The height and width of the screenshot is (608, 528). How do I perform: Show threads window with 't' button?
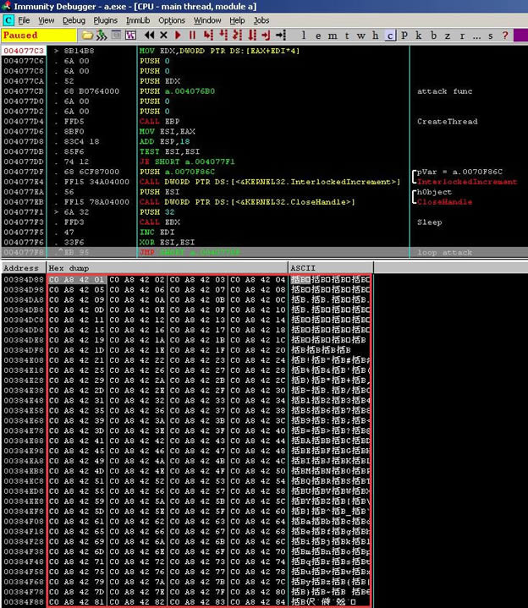point(347,36)
